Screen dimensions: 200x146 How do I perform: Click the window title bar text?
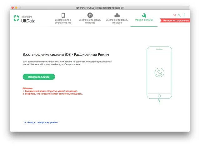click(100, 8)
